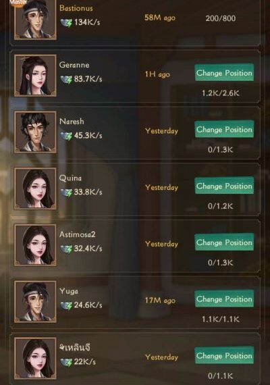The height and width of the screenshot is (385, 270).
Task: Open Geranne's avatar portrait
Action: pos(35,76)
